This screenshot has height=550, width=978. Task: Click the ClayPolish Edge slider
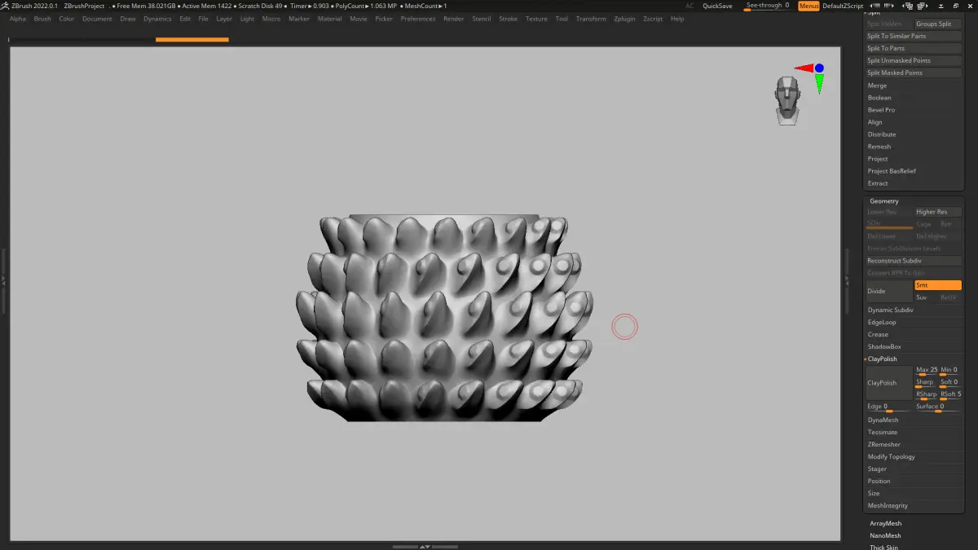[889, 407]
